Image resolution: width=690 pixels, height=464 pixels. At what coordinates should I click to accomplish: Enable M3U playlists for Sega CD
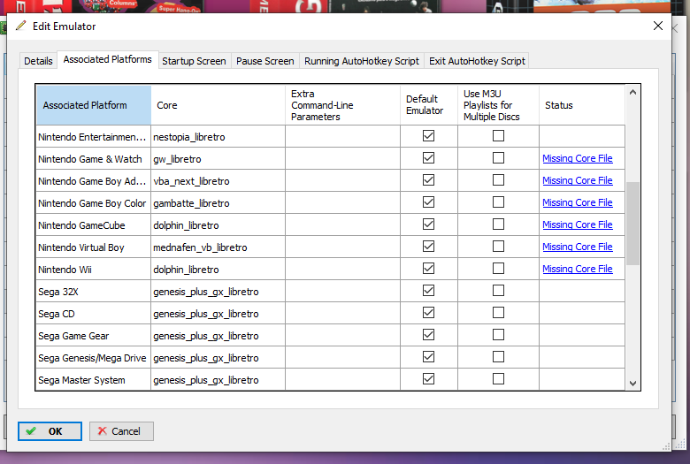[x=499, y=313]
